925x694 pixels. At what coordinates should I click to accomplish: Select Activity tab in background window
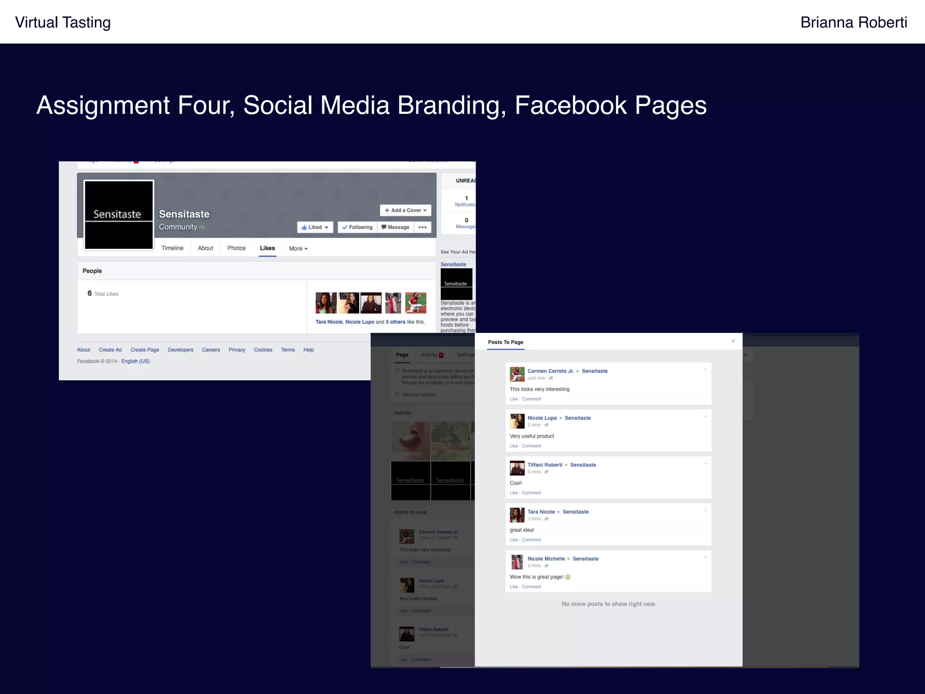(432, 355)
